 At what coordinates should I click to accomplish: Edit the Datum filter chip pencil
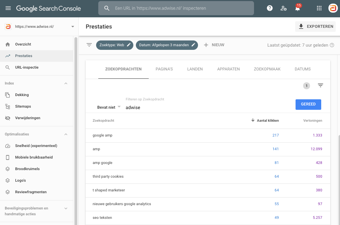pyautogui.click(x=193, y=45)
